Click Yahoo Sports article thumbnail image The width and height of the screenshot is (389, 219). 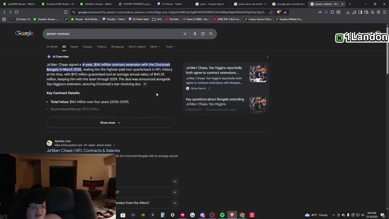[x=258, y=74]
